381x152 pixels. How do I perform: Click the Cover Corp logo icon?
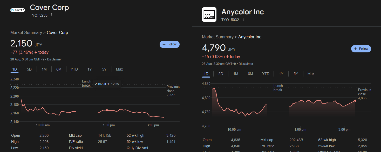click(x=18, y=10)
